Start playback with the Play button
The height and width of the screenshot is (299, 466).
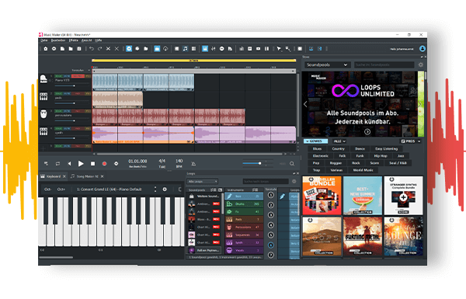click(x=81, y=163)
